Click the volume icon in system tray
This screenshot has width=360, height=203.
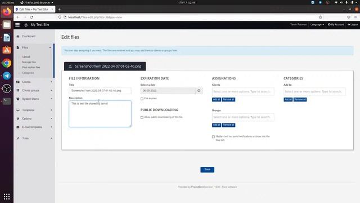[x=341, y=2]
